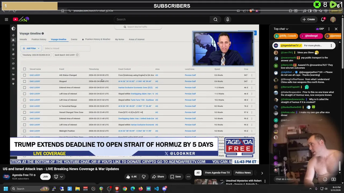The width and height of the screenshot is (344, 193).
Task: Open Microsoft Edge from taskbar
Action: coord(133,189)
